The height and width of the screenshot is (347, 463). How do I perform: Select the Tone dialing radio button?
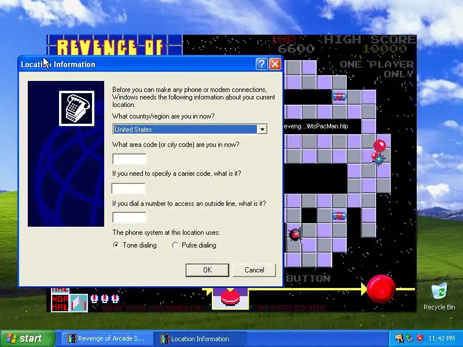[116, 245]
